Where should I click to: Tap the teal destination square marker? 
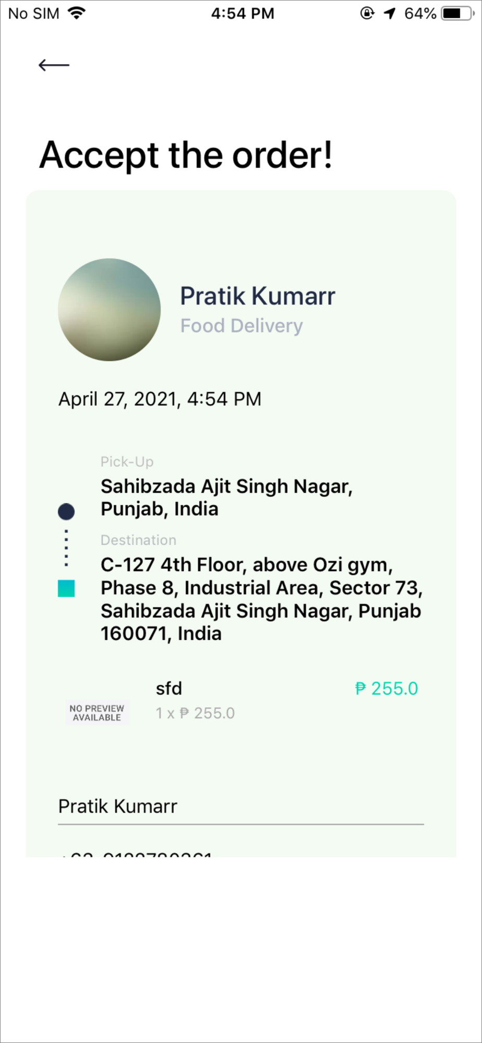(x=66, y=588)
